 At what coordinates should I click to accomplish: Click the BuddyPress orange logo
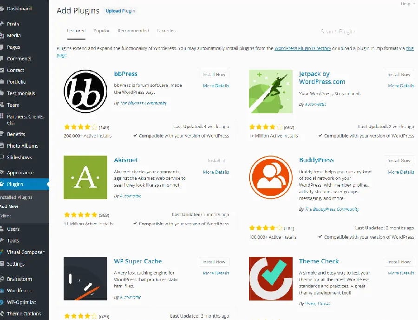(271, 177)
